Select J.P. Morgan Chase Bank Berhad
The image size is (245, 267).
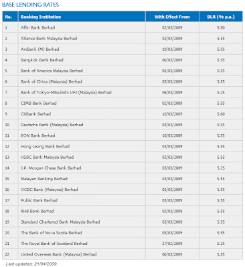coord(51,168)
